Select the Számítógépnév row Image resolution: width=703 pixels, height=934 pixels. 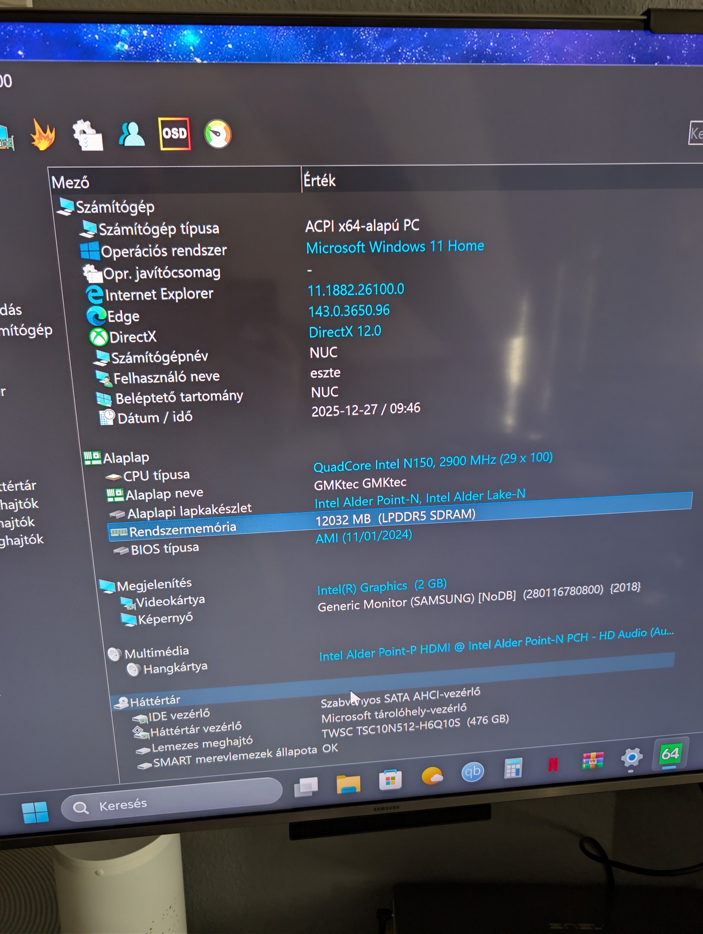[x=151, y=357]
